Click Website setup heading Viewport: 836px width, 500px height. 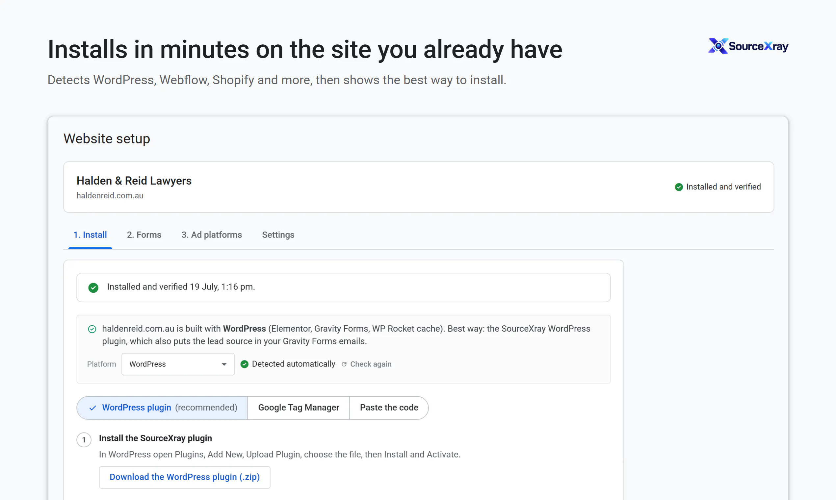click(x=107, y=138)
